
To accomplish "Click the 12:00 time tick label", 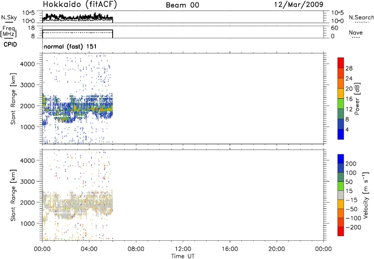I will coord(183,249).
